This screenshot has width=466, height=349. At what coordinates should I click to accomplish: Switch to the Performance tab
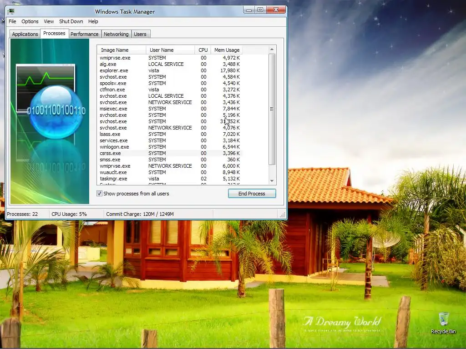[84, 34]
